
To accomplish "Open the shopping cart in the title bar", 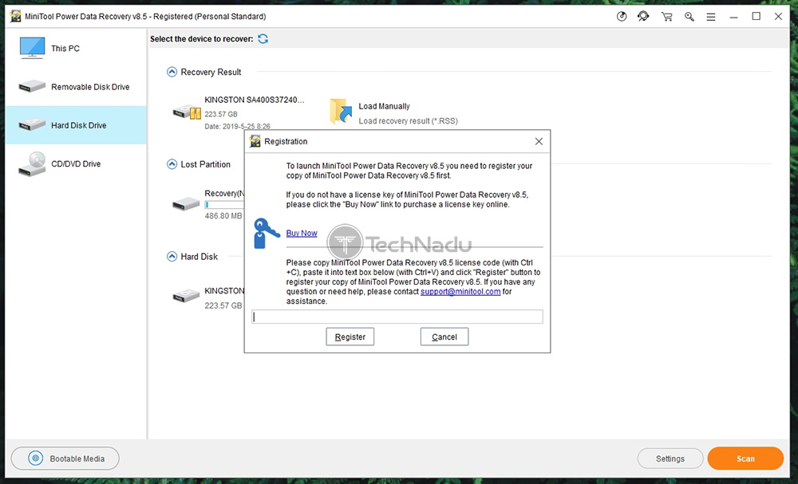I will pos(666,16).
